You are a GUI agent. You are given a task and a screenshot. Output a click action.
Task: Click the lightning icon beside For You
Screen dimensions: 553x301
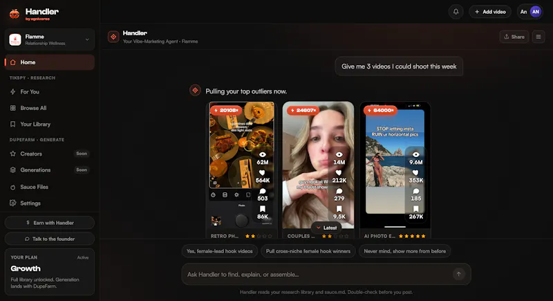click(13, 92)
